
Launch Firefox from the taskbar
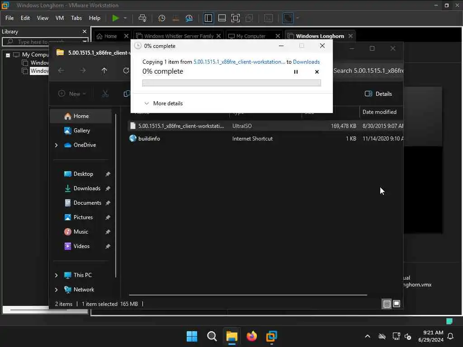click(251, 336)
